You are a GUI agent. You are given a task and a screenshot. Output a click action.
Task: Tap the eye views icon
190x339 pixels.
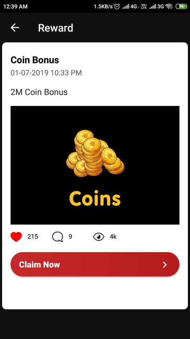coord(99,237)
